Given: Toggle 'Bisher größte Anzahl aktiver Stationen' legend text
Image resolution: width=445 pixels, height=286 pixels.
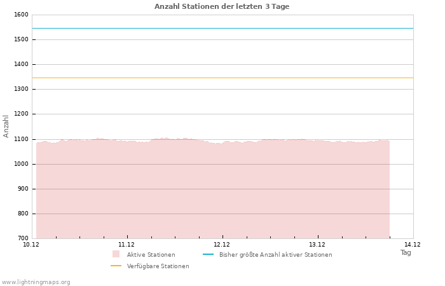Looking at the screenshot, I should [x=275, y=255].
